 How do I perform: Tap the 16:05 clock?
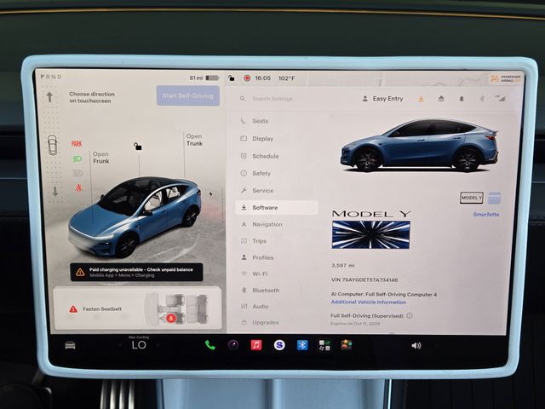tap(262, 78)
